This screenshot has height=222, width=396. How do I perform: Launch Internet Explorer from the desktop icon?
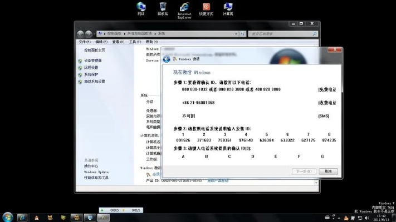[184, 8]
